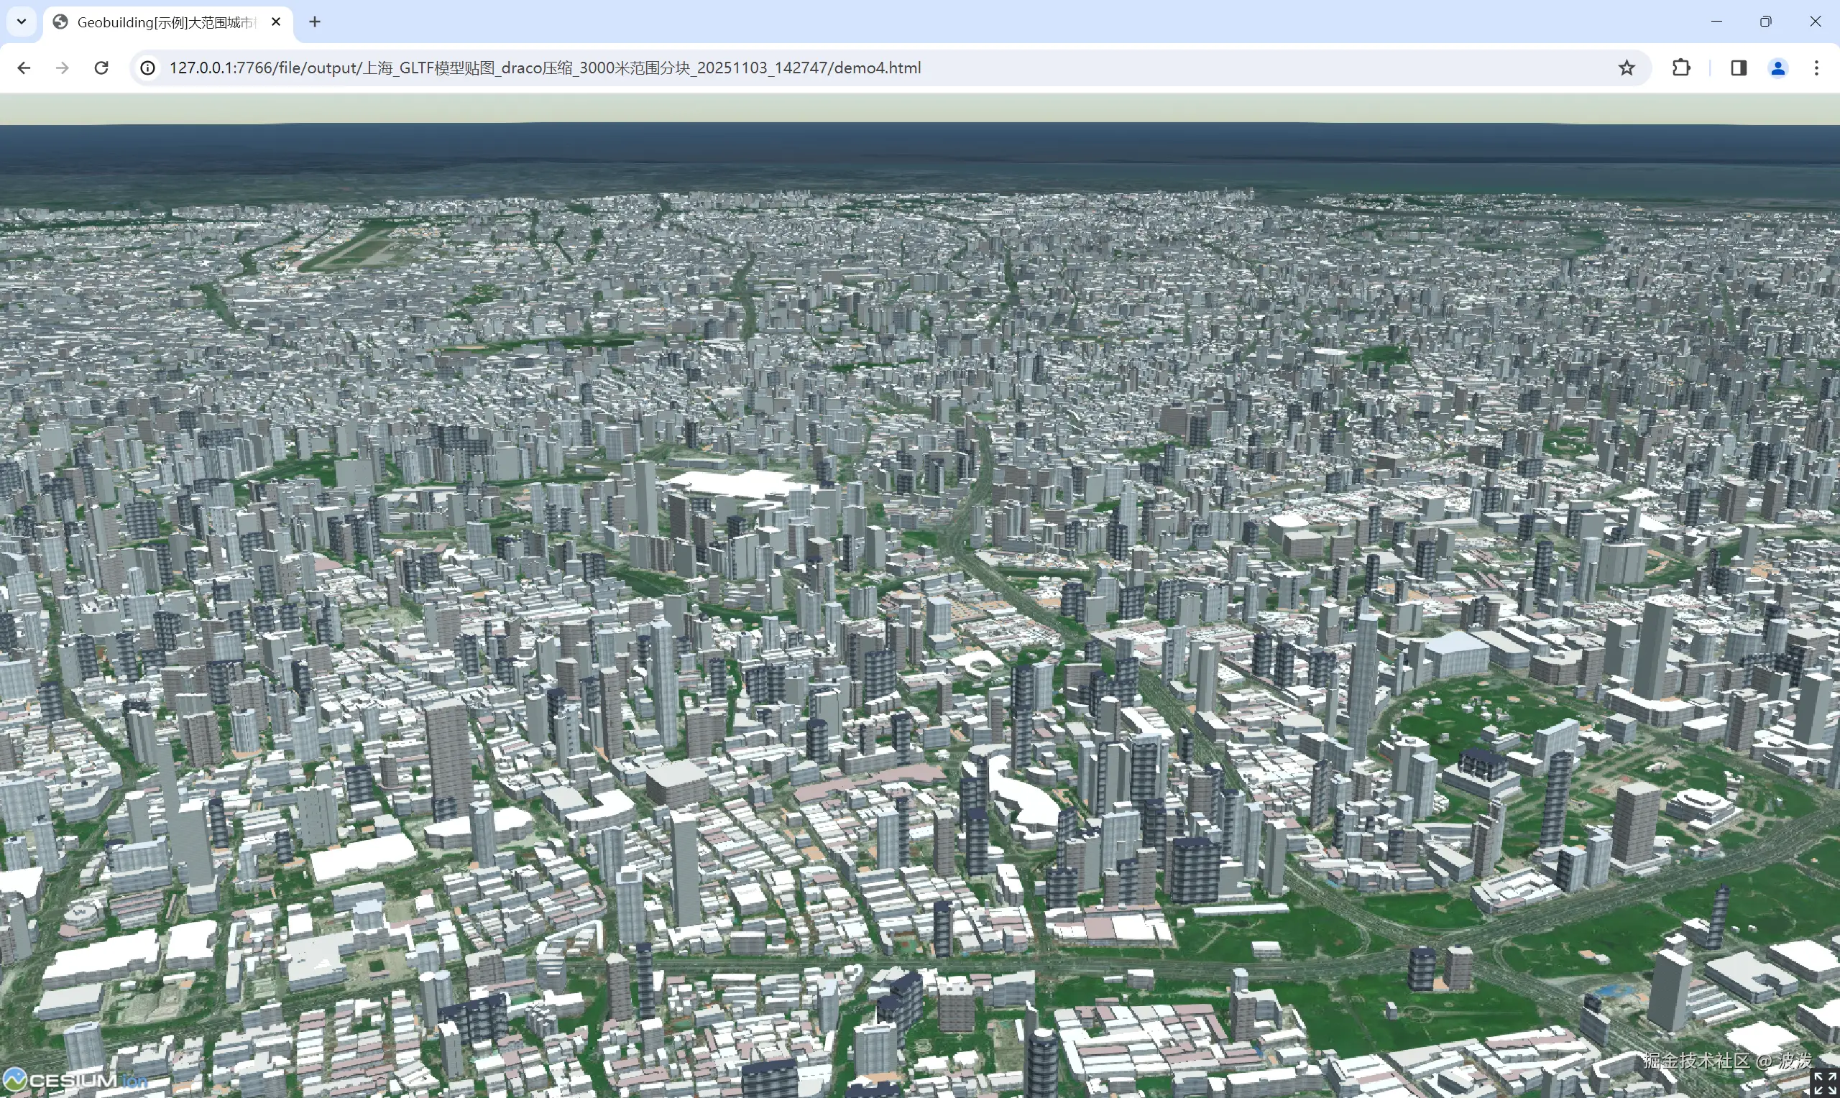Open a new tab with plus button
The image size is (1840, 1098).
314,22
